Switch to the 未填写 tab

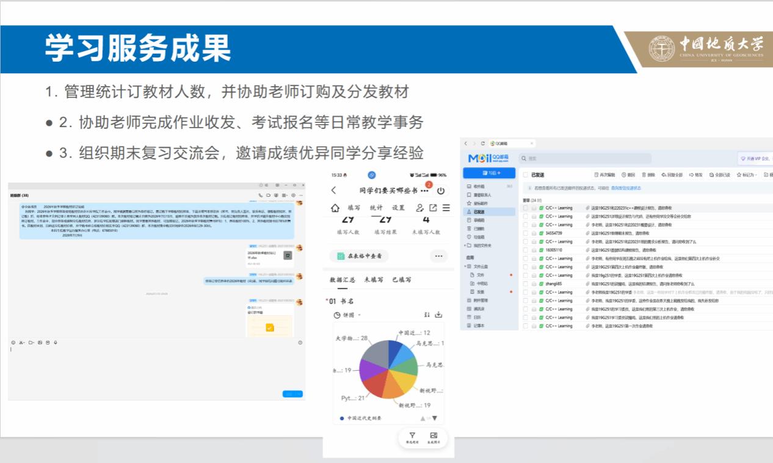(x=373, y=280)
